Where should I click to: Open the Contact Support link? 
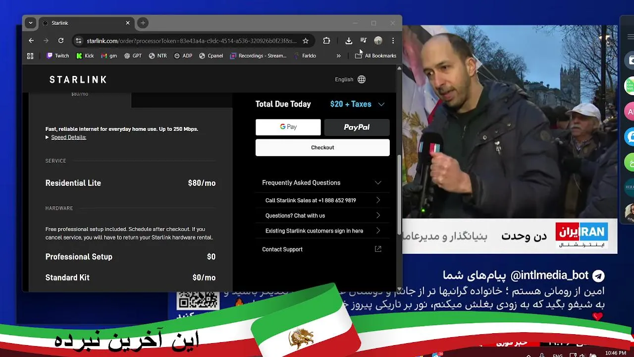point(282,249)
